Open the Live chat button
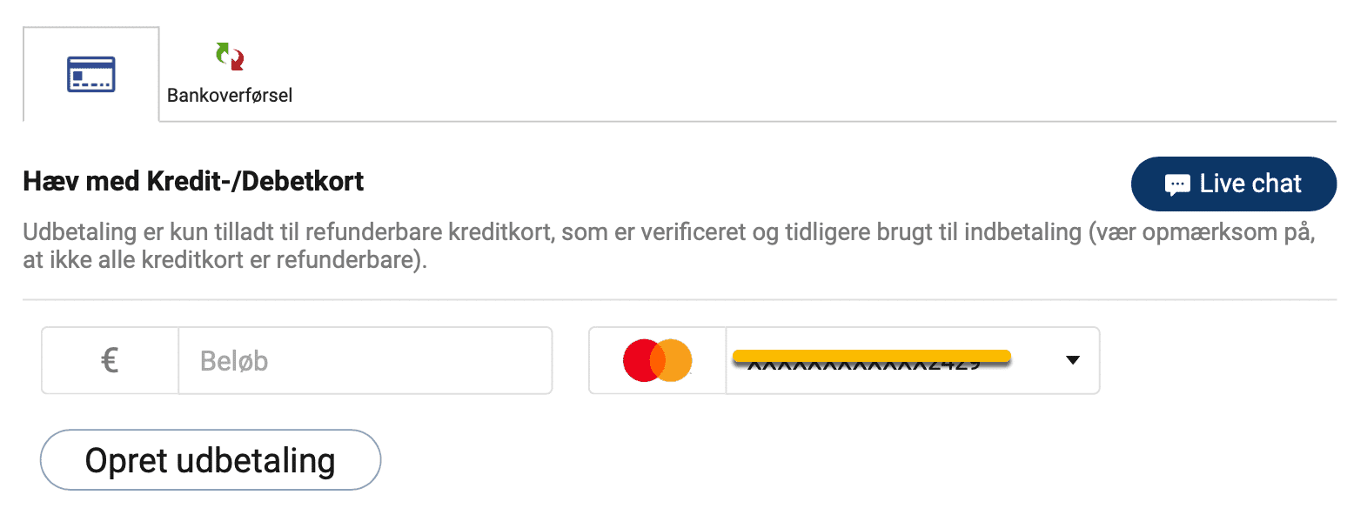Screen dimensions: 1347x515 point(1233,184)
